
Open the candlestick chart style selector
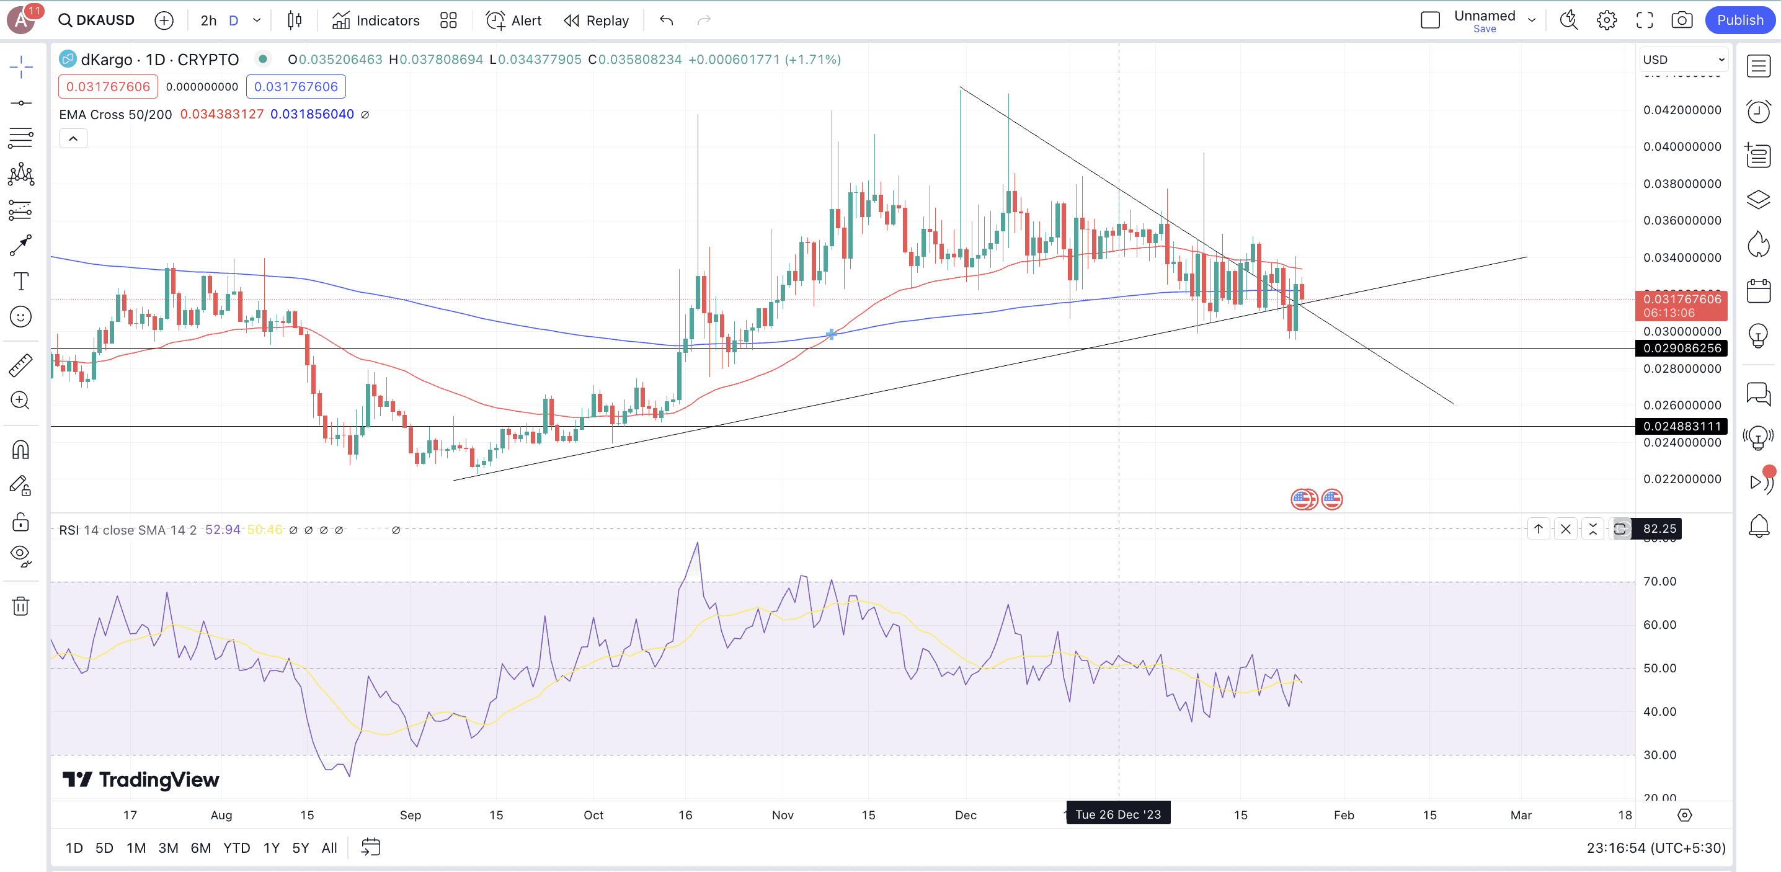point(295,20)
